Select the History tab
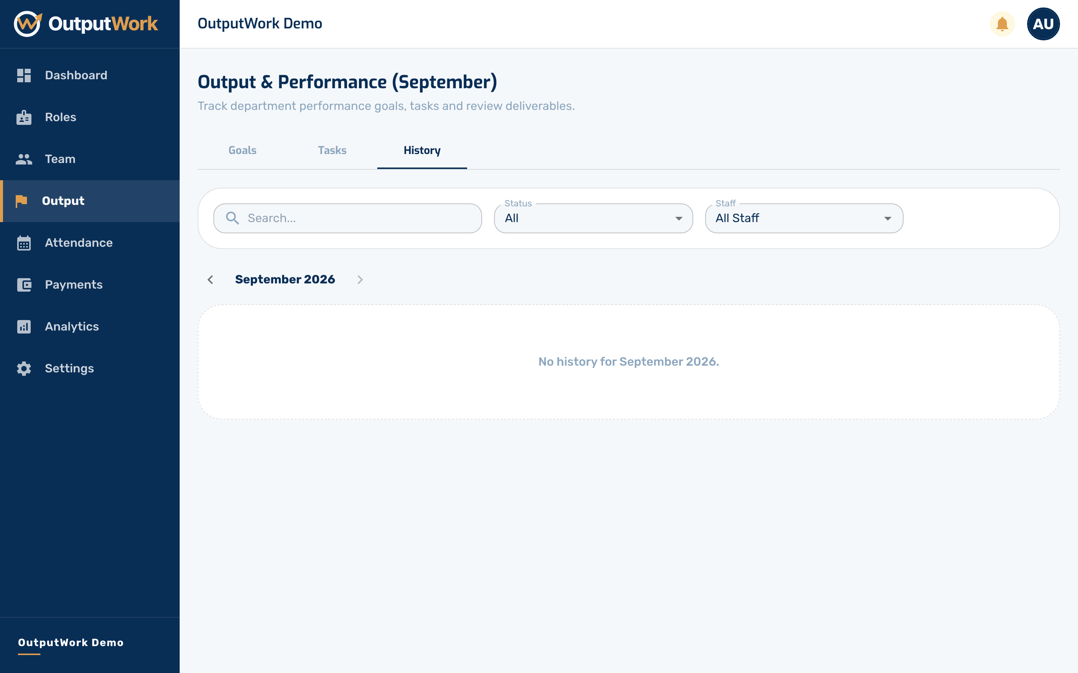Screen dimensions: 1078x673 click(422, 150)
